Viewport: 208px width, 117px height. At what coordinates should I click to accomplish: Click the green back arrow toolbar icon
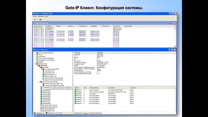pyautogui.click(x=35, y=19)
